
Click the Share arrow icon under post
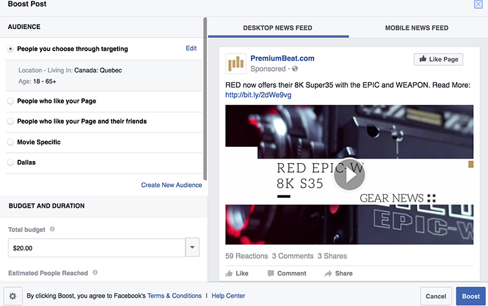(x=328, y=274)
